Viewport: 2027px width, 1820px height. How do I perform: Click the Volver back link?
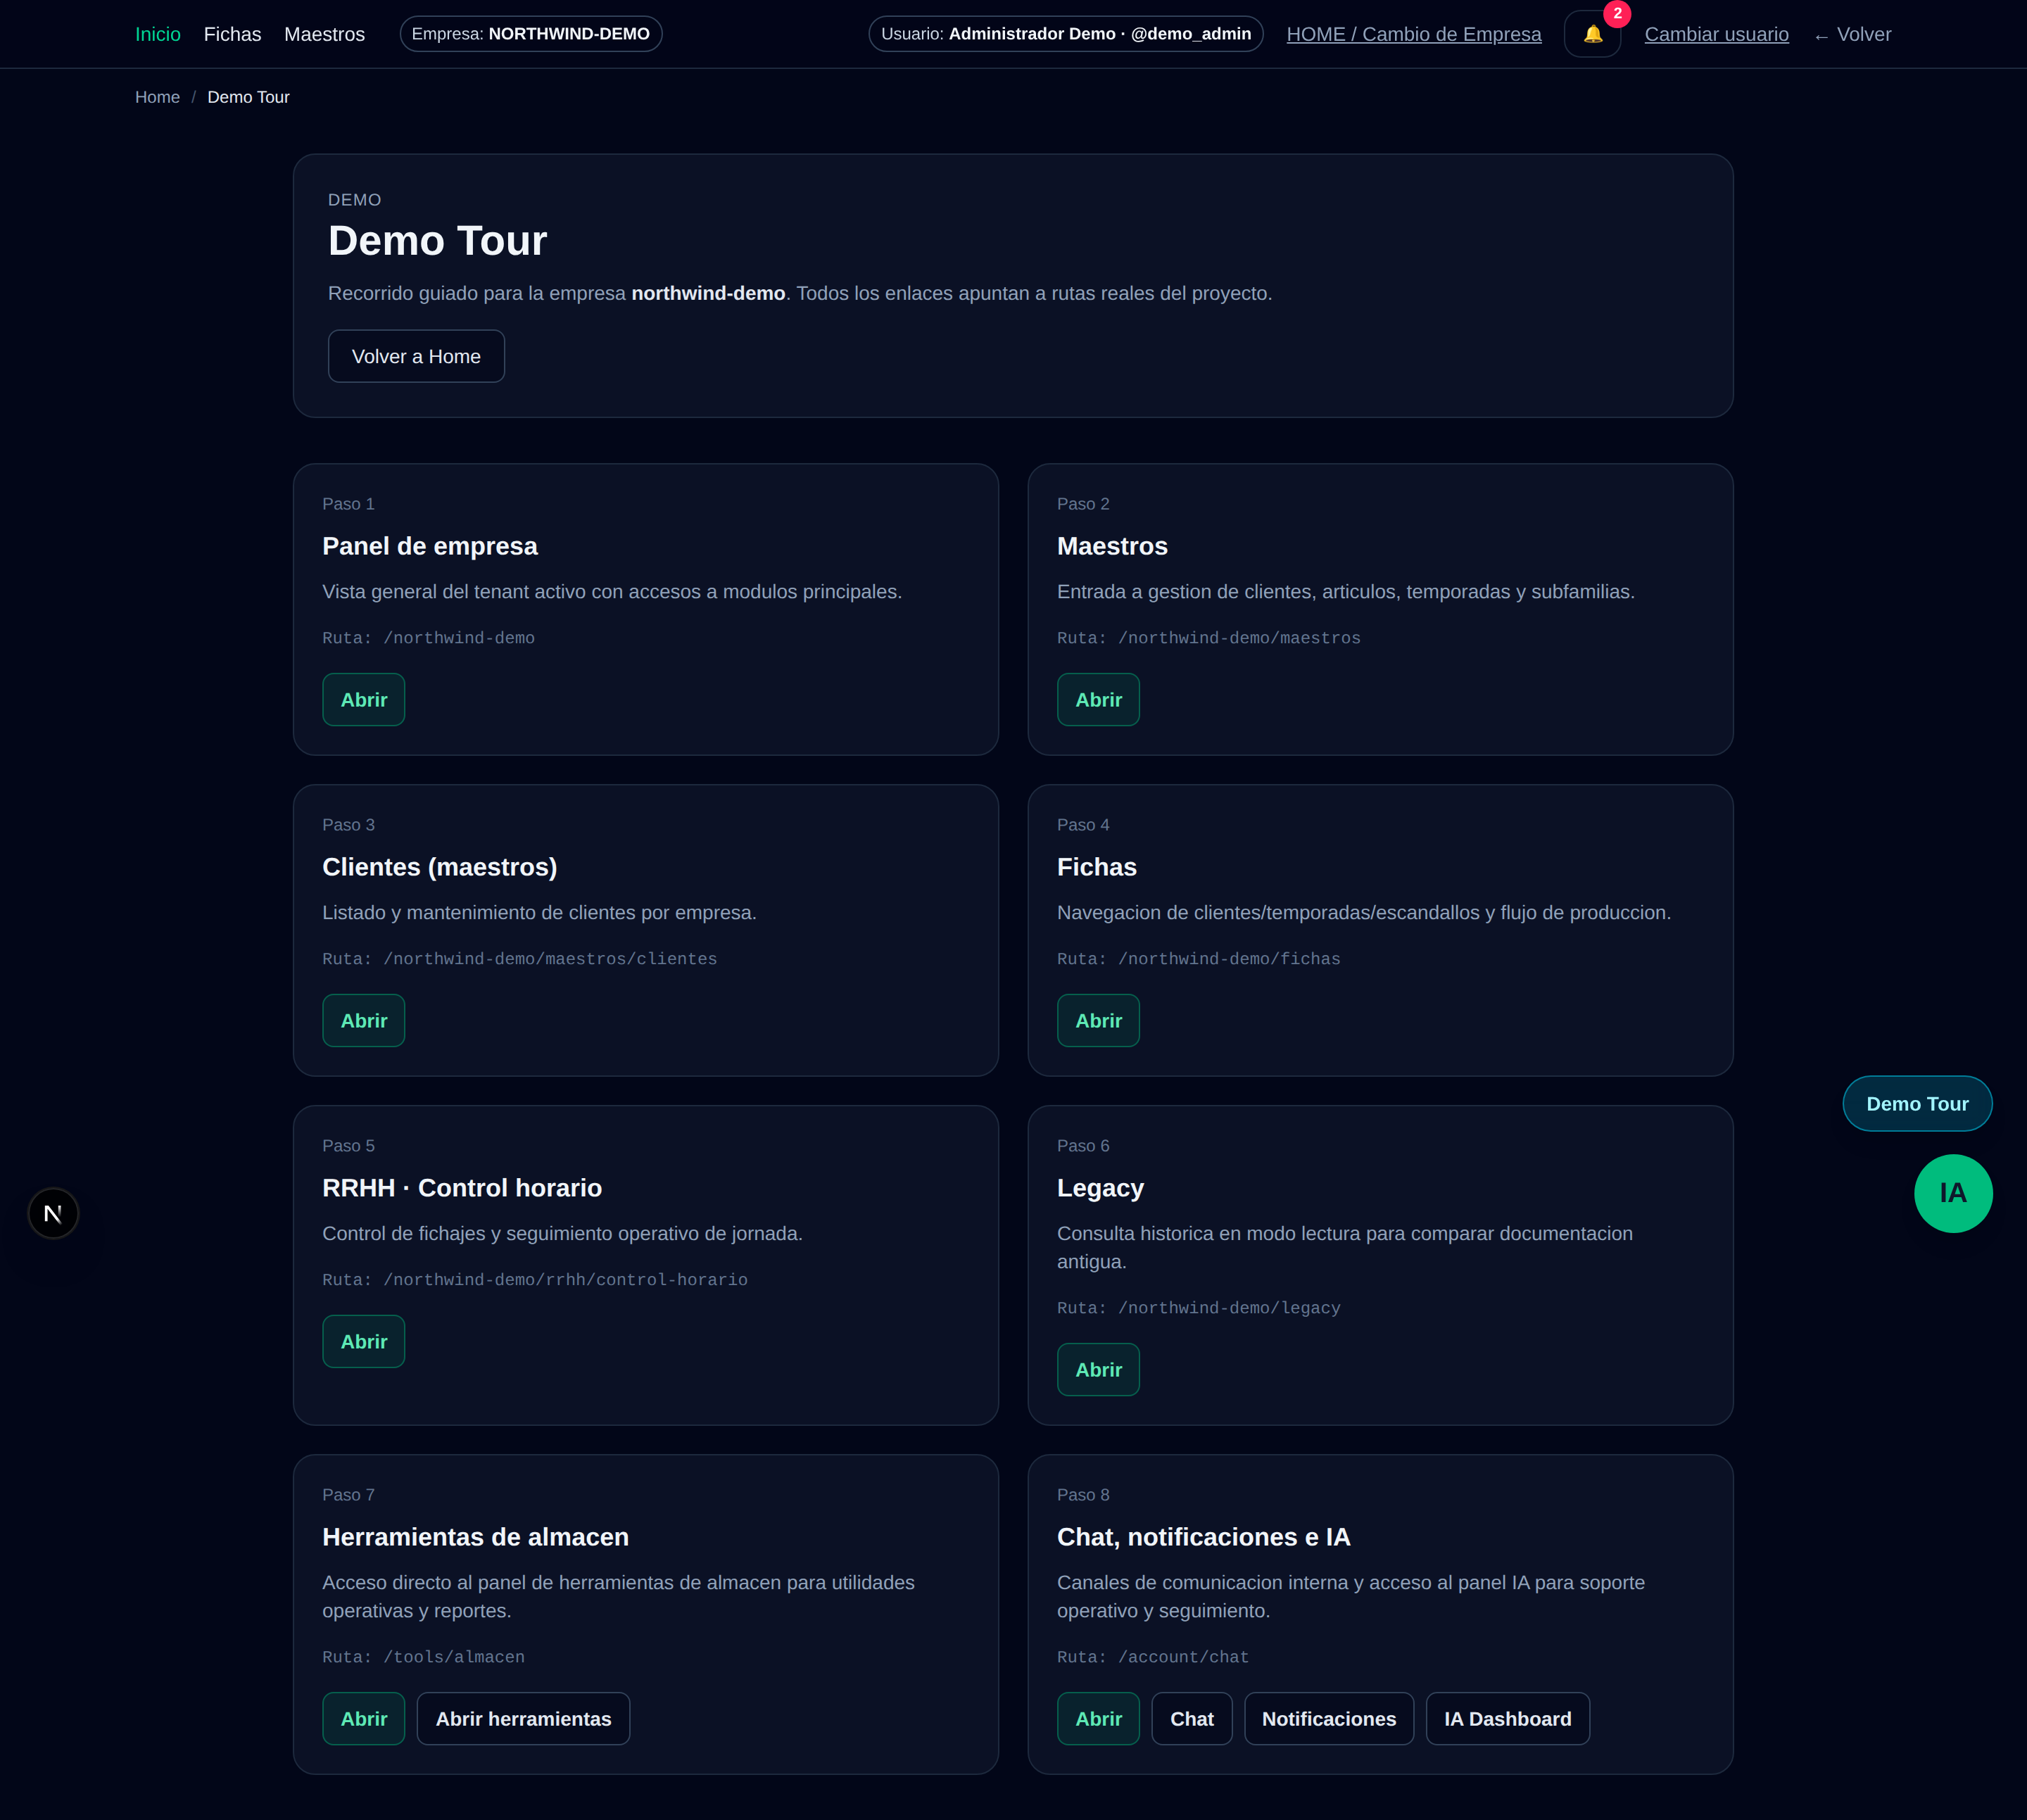tap(1852, 33)
